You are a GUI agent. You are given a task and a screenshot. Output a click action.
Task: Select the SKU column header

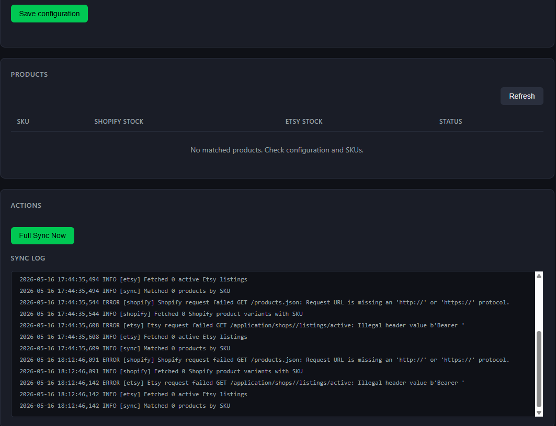click(x=23, y=121)
